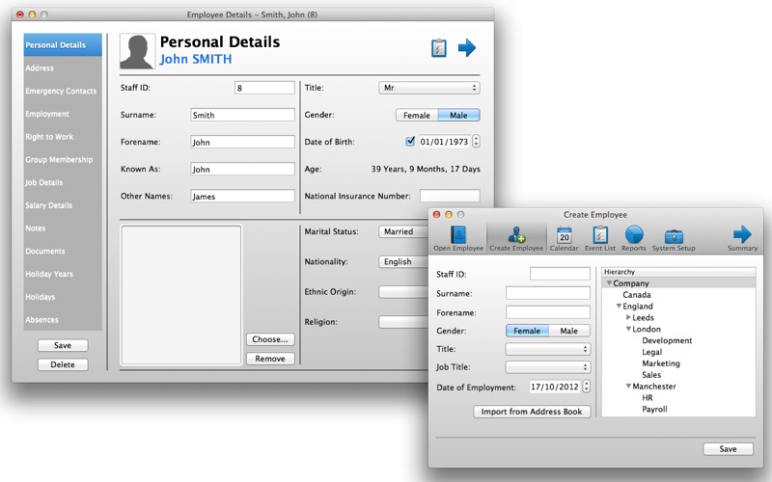Screen dimensions: 772x482
Task: Click the Create Employee toolbar icon
Action: [516, 238]
